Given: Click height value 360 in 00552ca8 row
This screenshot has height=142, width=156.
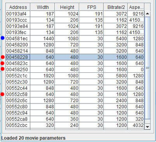Looking at the screenshot, I should click(67, 119).
